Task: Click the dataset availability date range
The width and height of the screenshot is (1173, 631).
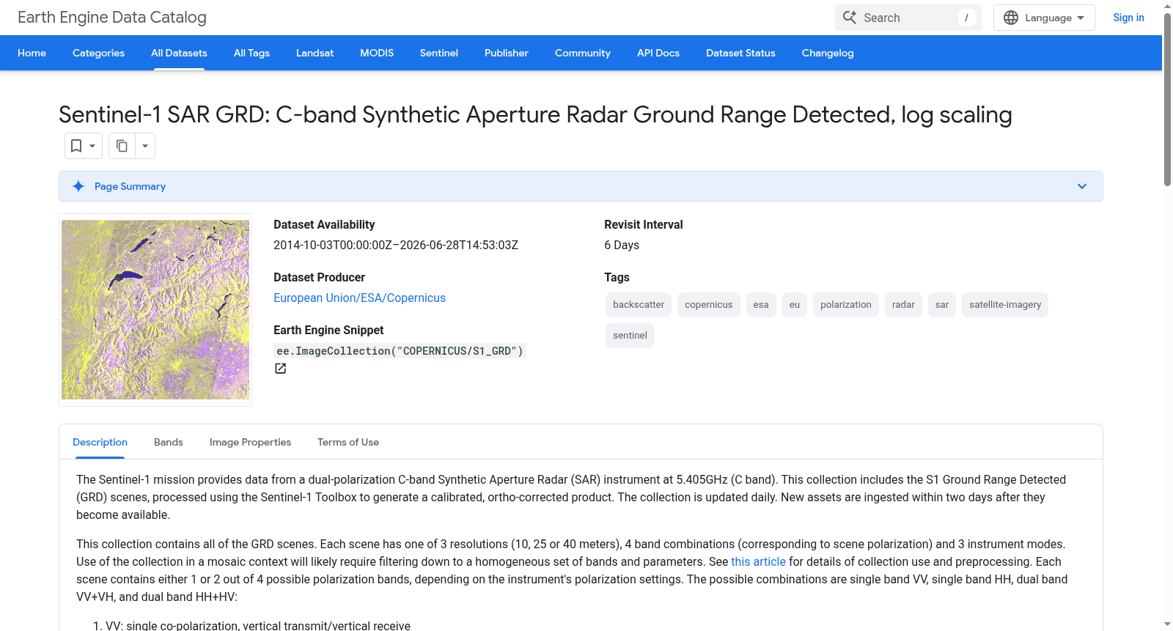Action: [396, 245]
